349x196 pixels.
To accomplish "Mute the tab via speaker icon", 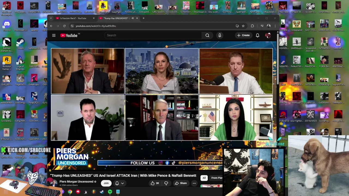I will (133, 18).
